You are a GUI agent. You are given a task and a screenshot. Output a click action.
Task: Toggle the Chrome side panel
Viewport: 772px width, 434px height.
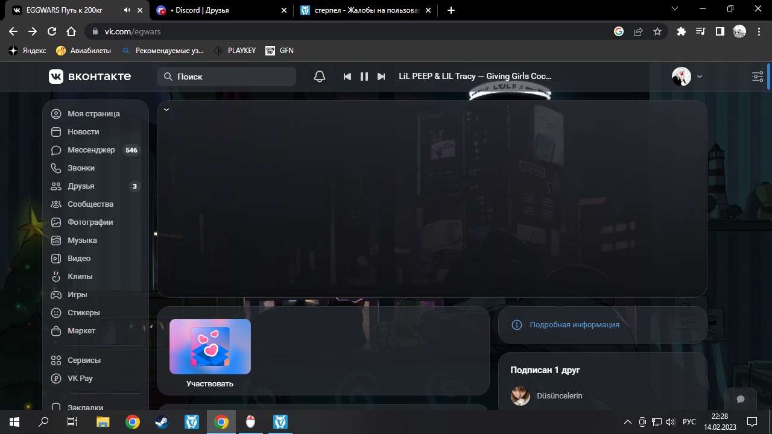click(x=720, y=31)
